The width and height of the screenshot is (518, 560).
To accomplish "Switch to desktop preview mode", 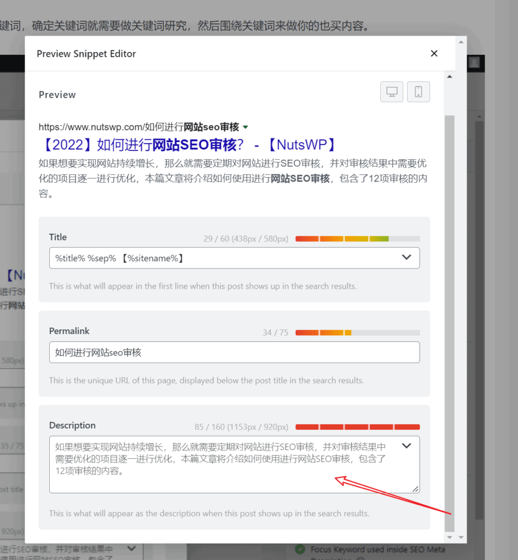I will (x=392, y=92).
